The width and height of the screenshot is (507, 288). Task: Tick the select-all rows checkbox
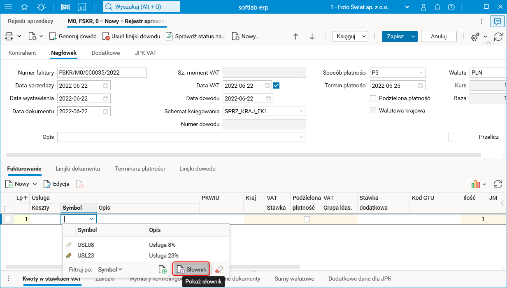coord(7,208)
